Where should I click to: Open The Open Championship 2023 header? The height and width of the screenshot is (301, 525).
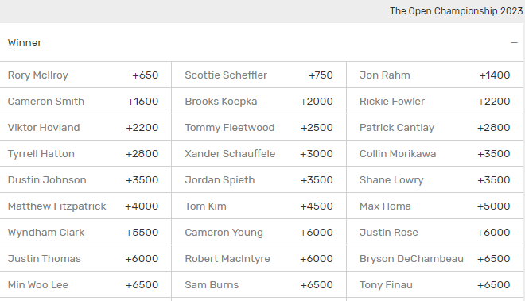point(456,11)
